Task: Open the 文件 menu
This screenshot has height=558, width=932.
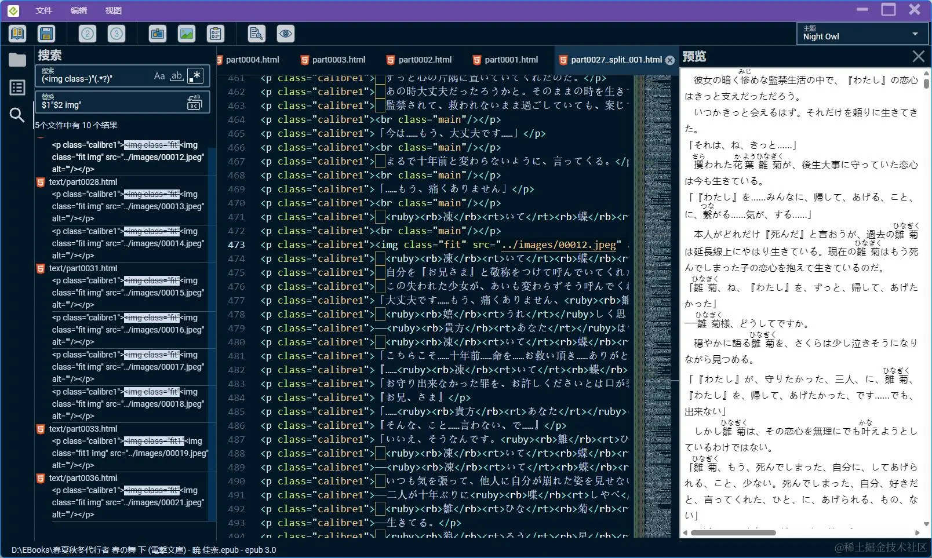Action: click(x=43, y=10)
